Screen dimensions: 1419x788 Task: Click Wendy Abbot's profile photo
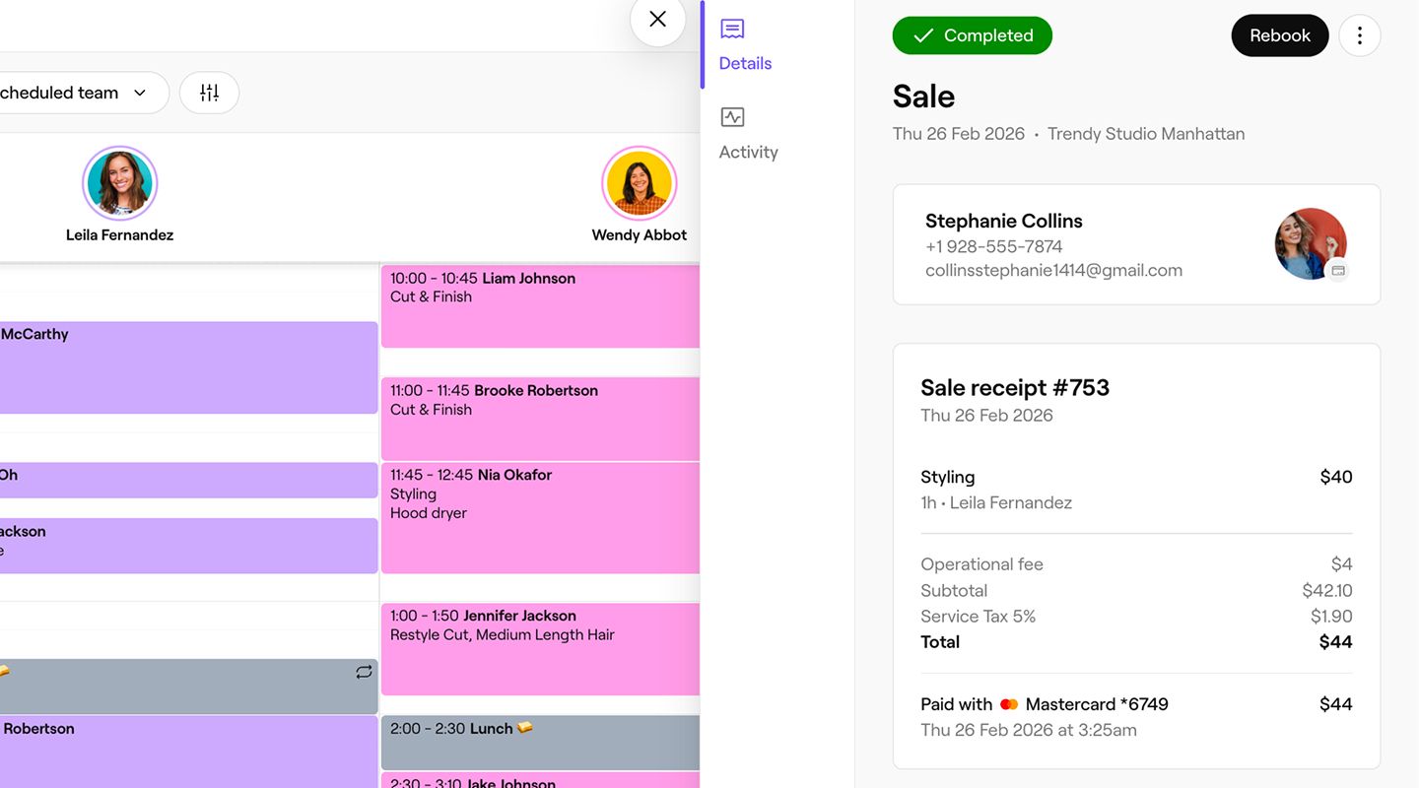pos(639,183)
